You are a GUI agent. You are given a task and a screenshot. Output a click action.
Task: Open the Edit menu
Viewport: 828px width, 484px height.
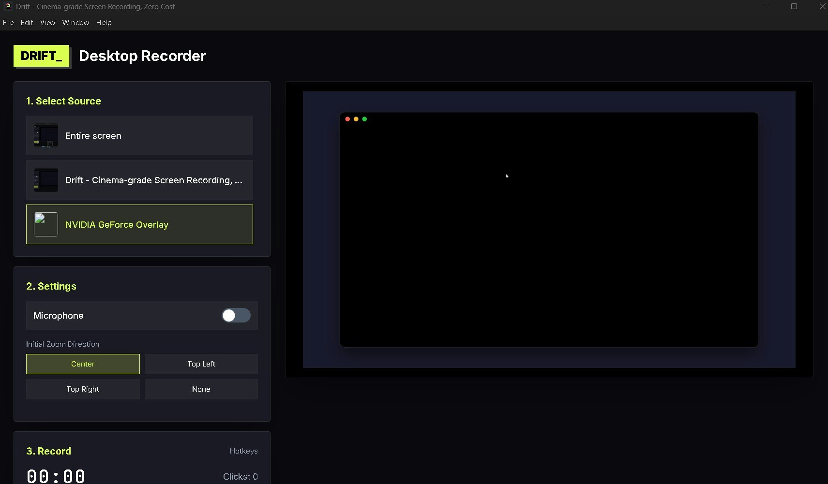coord(27,23)
